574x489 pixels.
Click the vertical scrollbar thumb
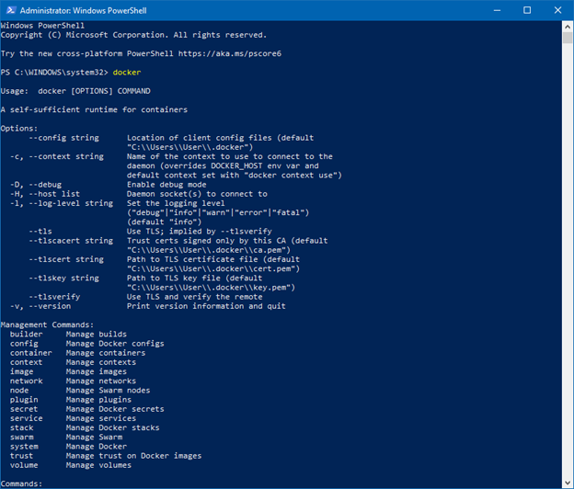[x=568, y=38]
